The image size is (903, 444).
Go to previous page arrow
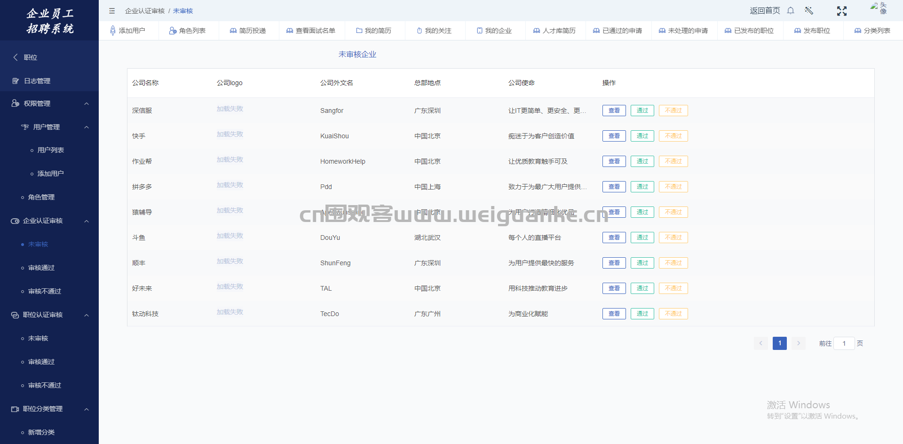tap(761, 343)
